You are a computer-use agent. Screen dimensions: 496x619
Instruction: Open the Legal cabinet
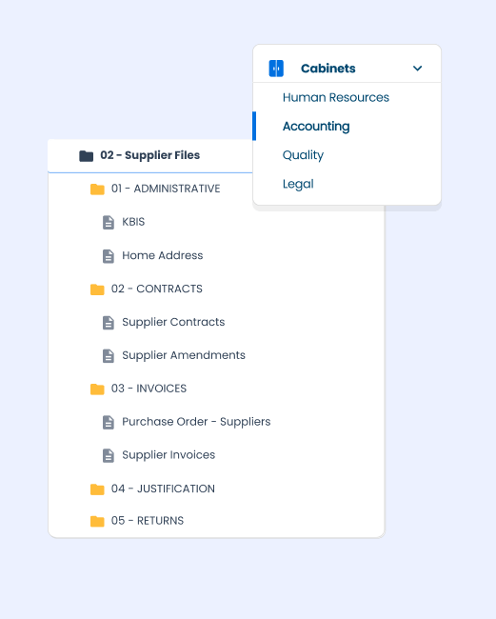click(298, 184)
